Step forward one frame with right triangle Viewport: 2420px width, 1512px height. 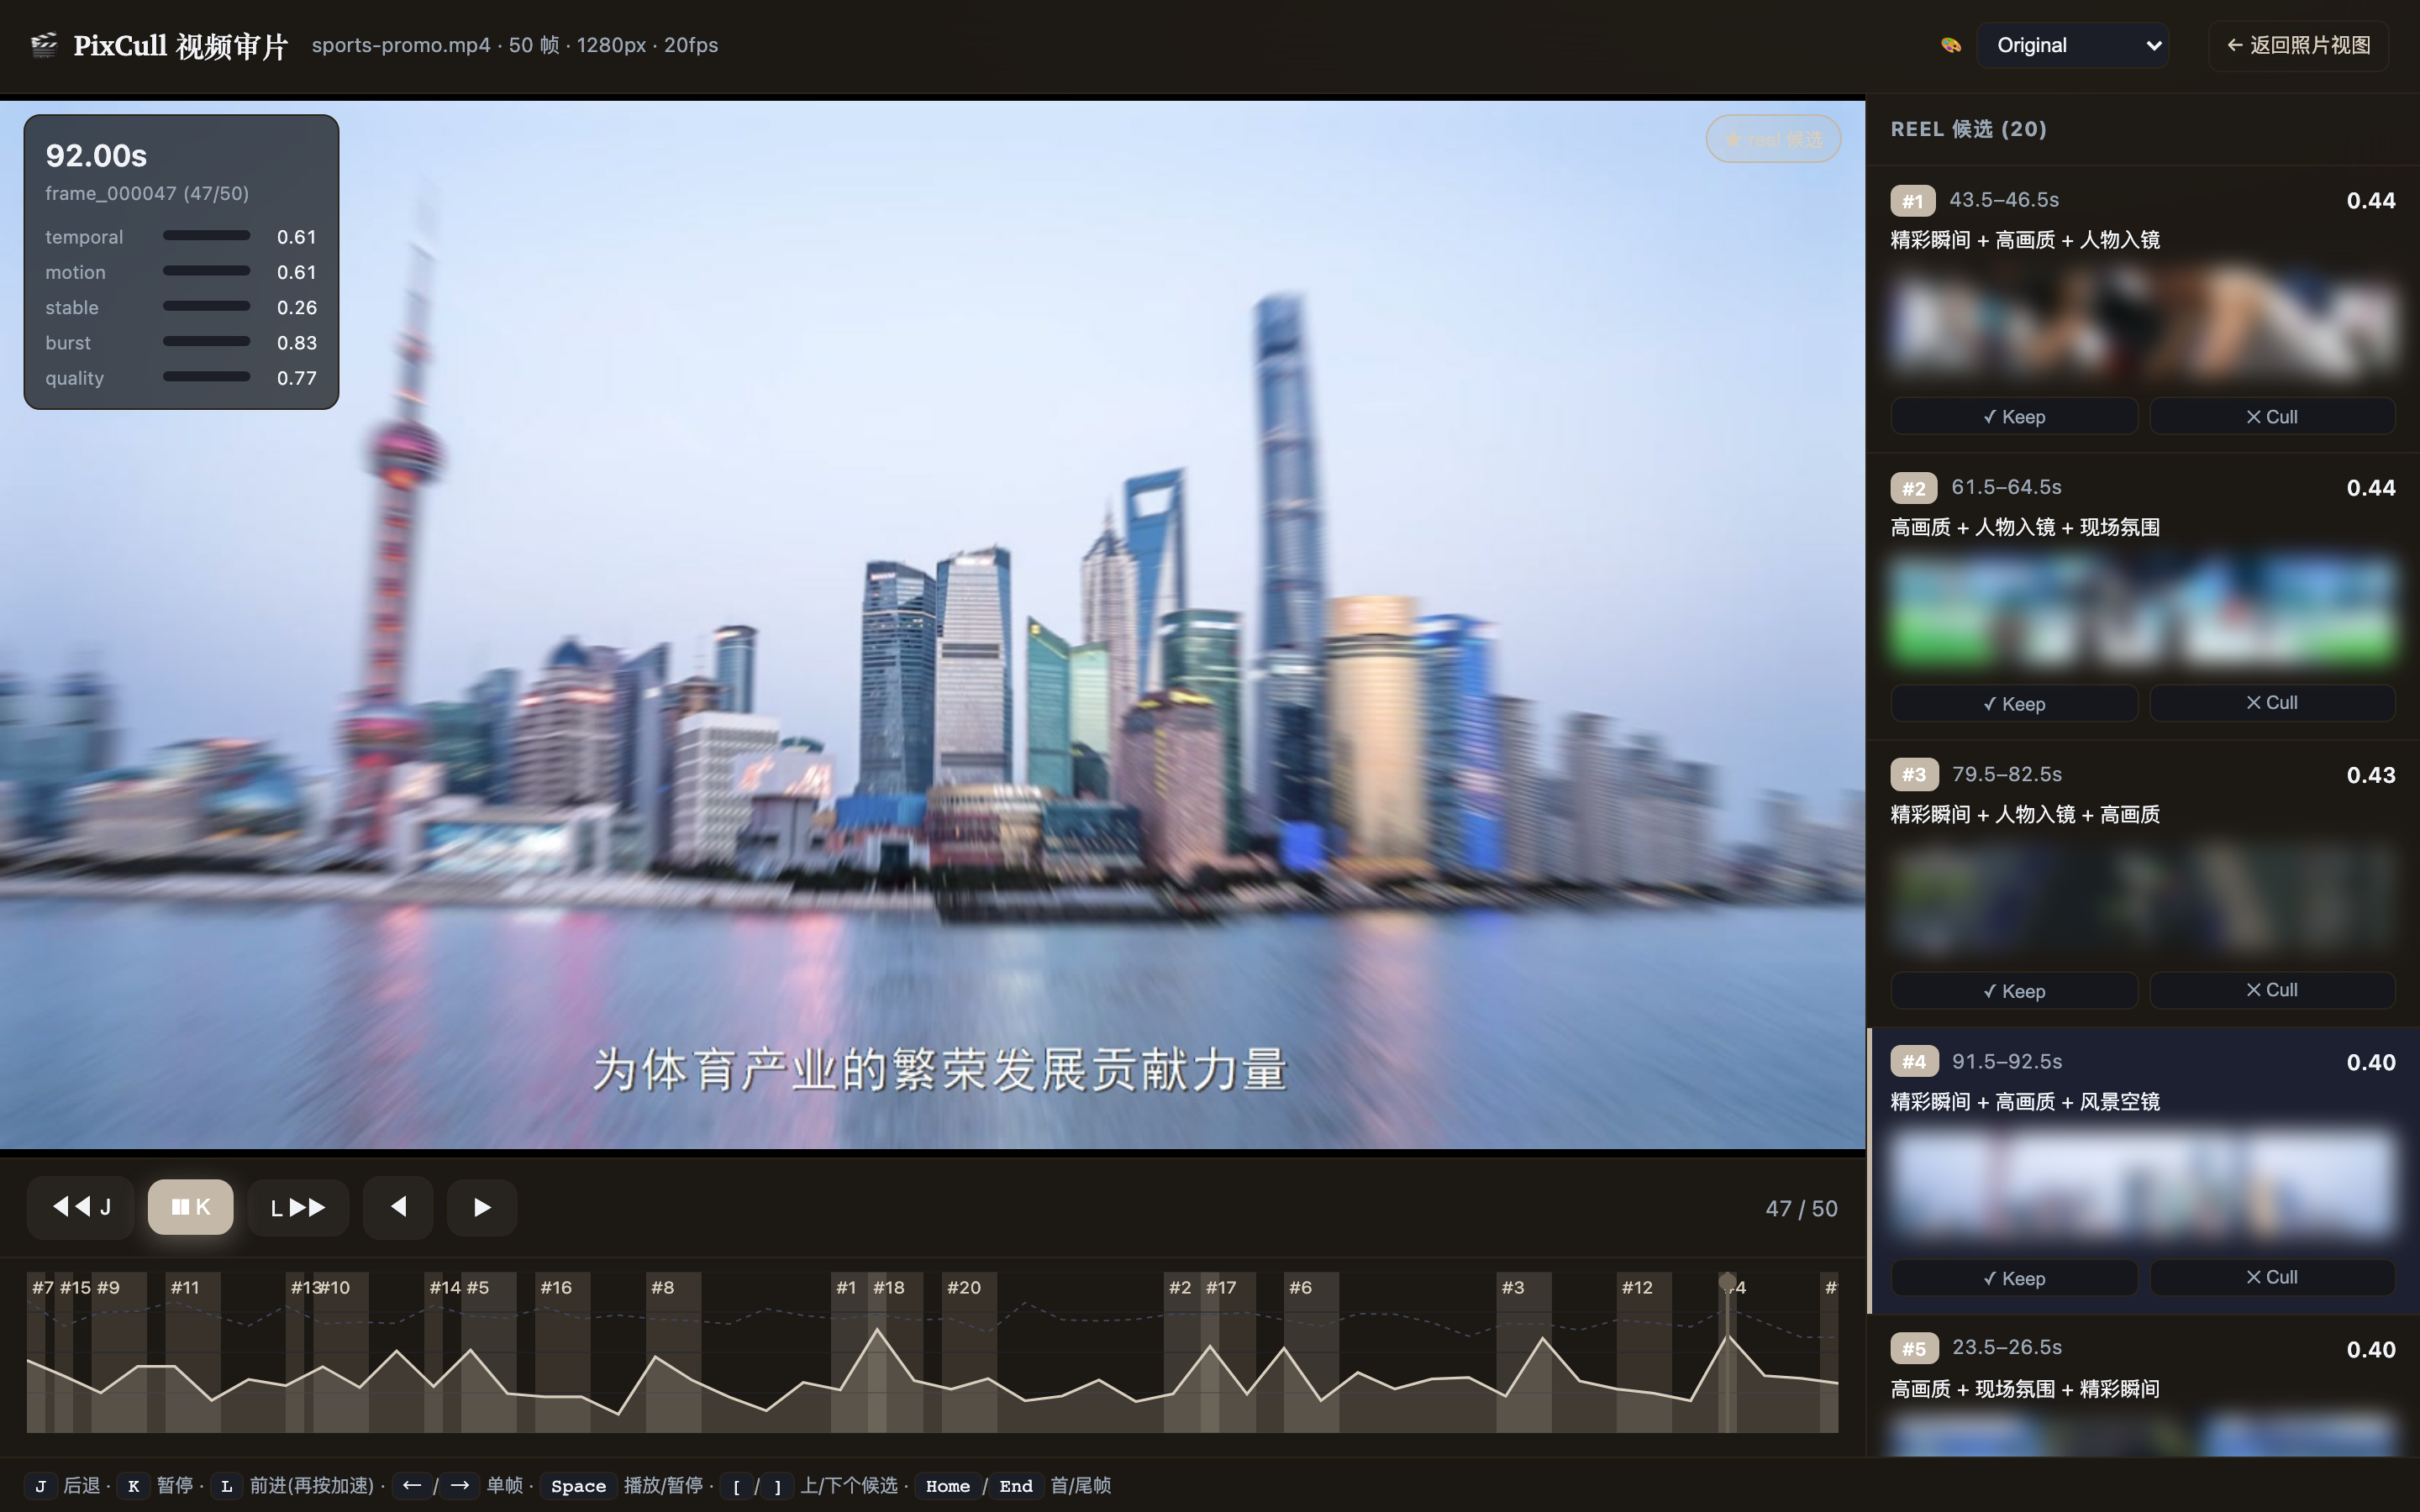pos(482,1207)
